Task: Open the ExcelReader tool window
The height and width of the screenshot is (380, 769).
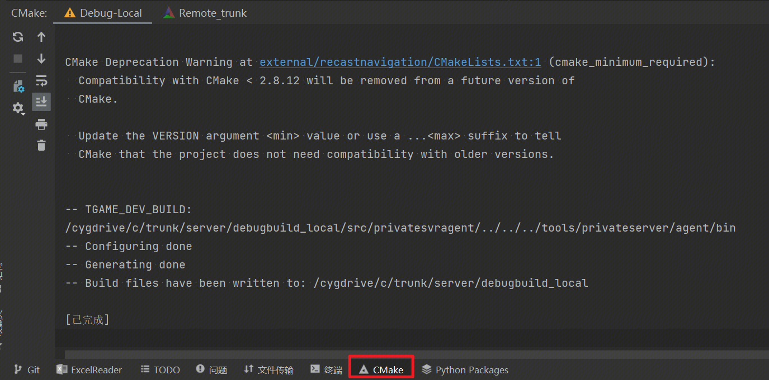Action: [x=89, y=370]
